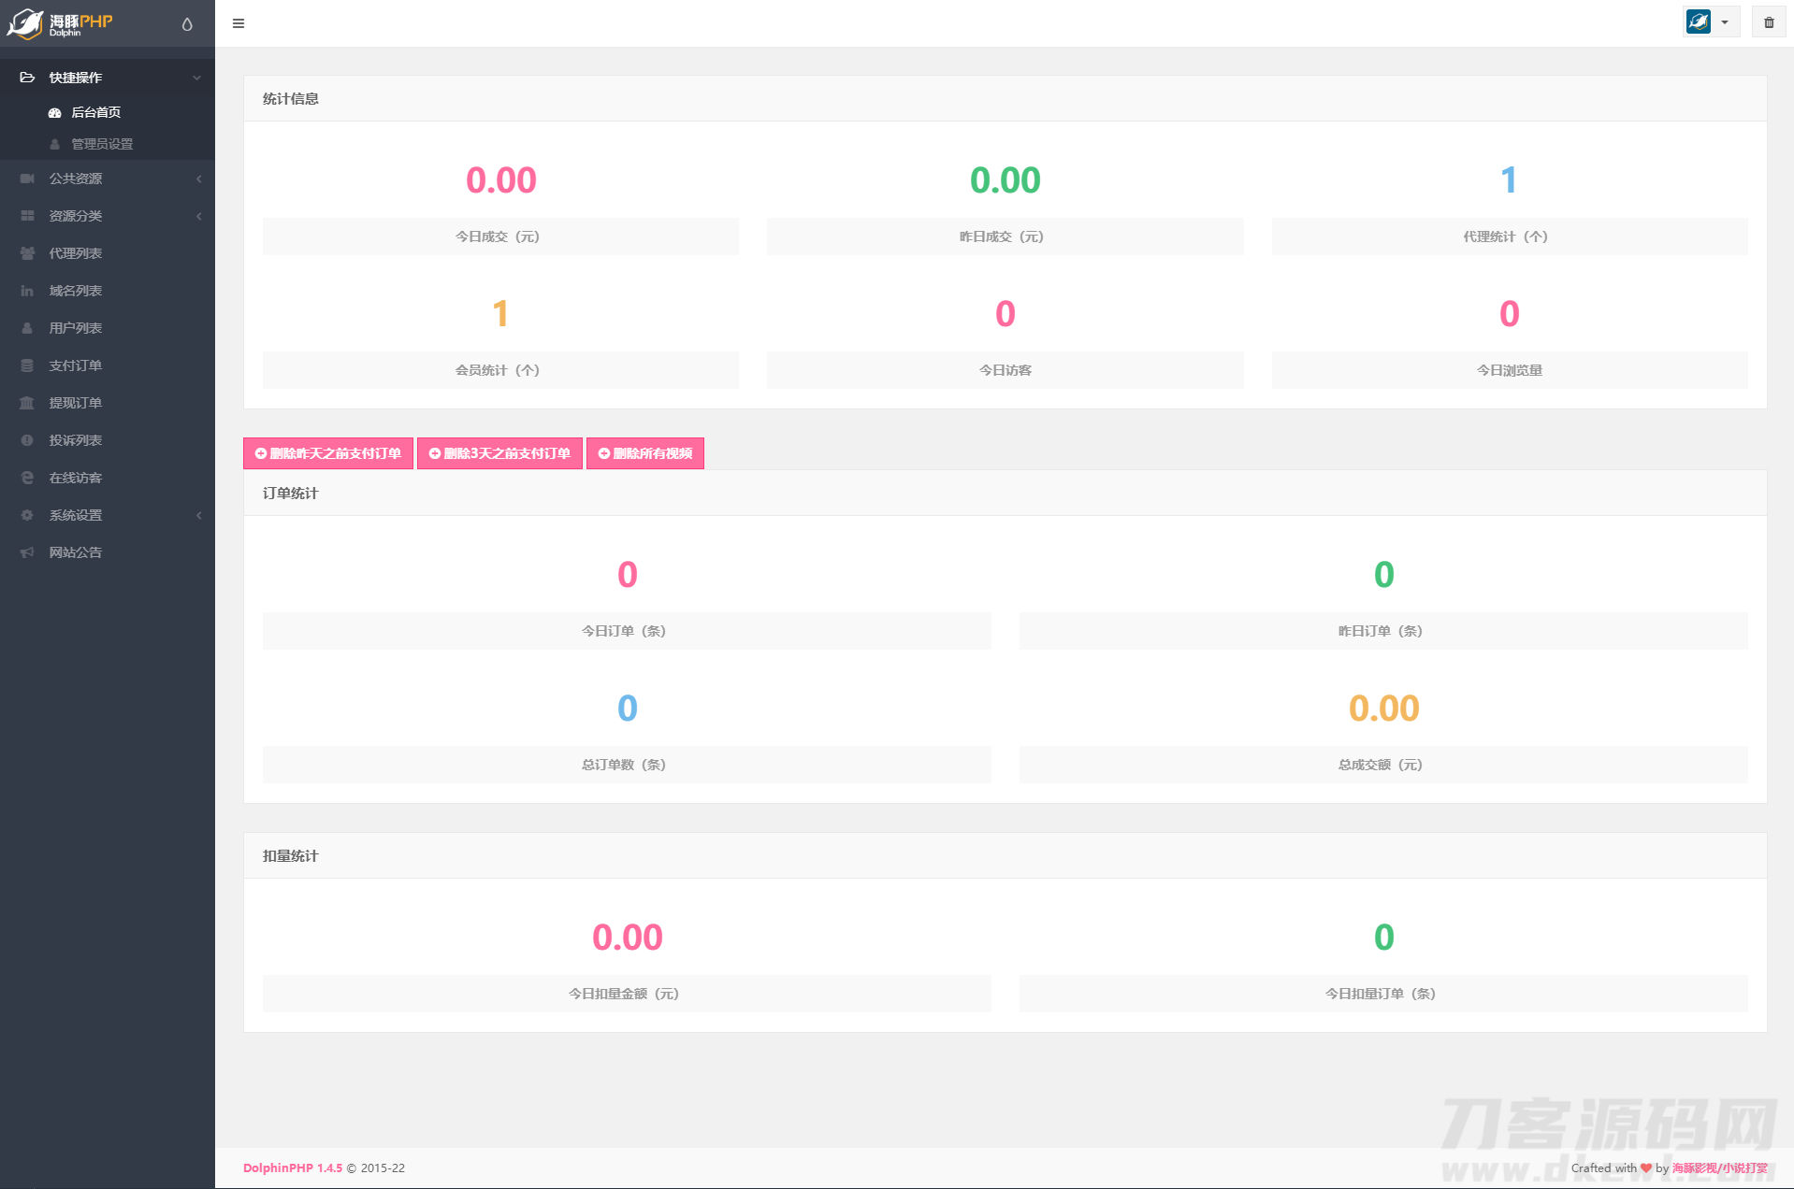The width and height of the screenshot is (1794, 1189).
Task: Open 后台首页 dashboard item
Action: [95, 112]
